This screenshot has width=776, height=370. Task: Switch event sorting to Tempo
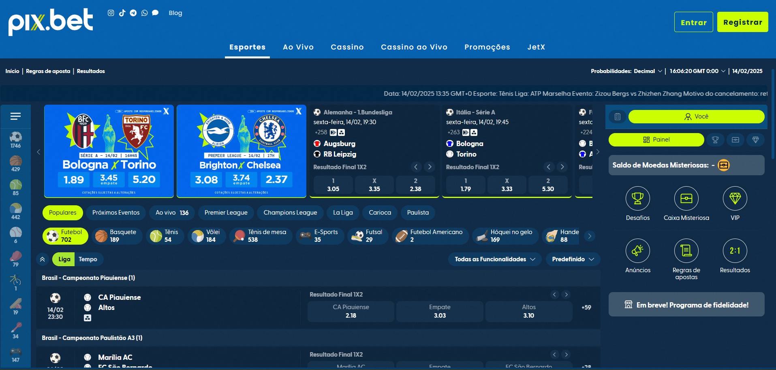pyautogui.click(x=88, y=259)
